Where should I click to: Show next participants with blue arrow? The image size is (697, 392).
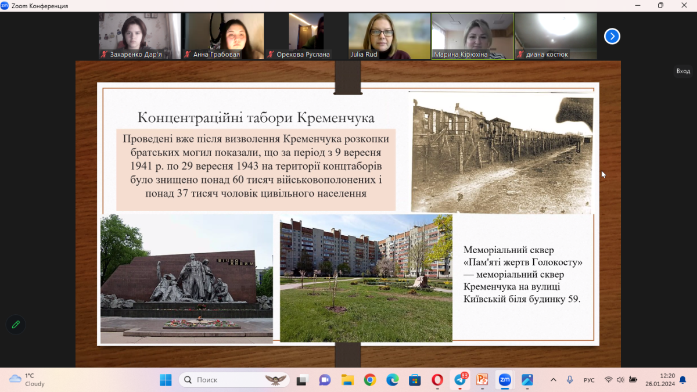point(612,36)
